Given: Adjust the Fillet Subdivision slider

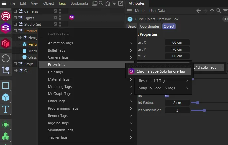Looking at the screenshot, I should coord(204,110).
